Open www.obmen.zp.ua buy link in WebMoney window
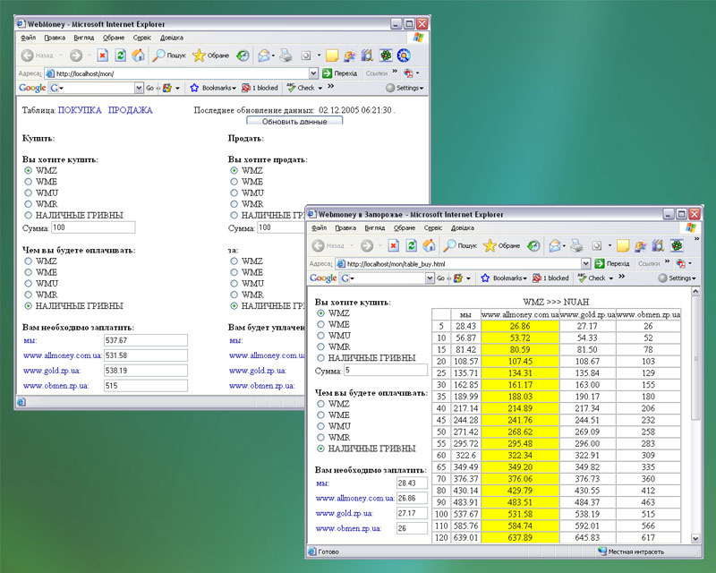The height and width of the screenshot is (573, 716). point(55,386)
